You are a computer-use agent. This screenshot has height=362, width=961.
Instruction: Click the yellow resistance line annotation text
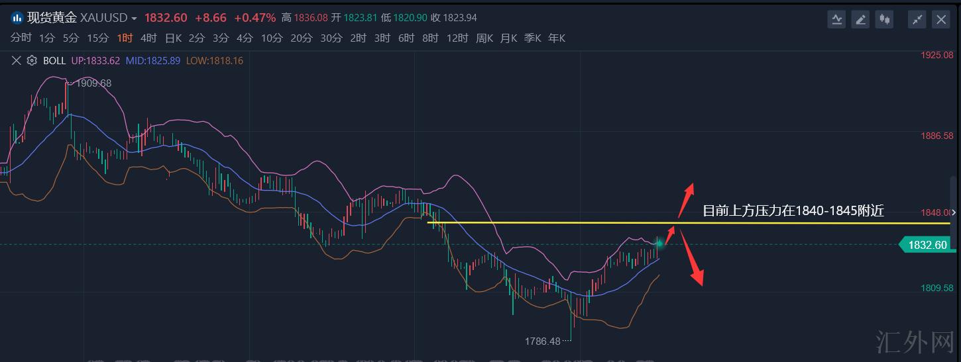coord(793,211)
